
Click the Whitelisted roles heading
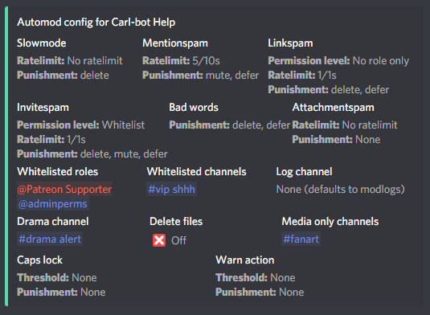pos(57,172)
